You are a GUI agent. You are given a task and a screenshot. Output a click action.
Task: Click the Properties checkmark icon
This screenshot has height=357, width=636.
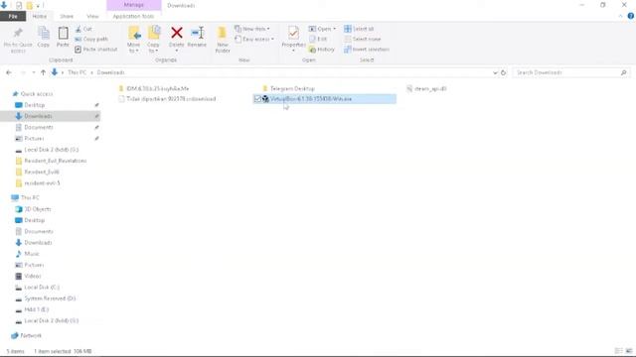[293, 33]
